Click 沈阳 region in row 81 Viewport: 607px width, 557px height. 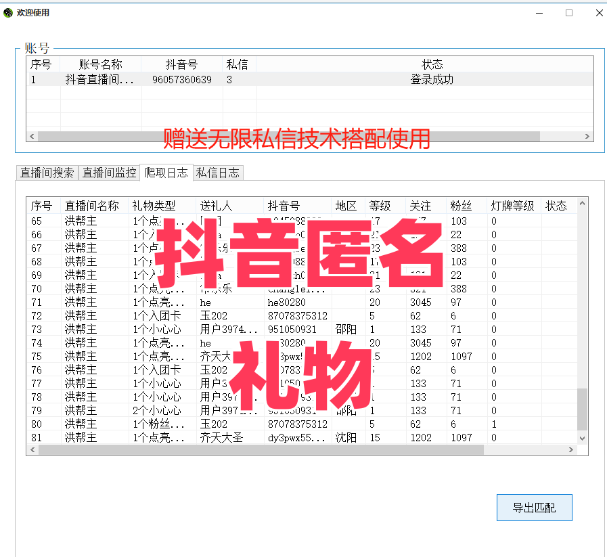click(346, 438)
